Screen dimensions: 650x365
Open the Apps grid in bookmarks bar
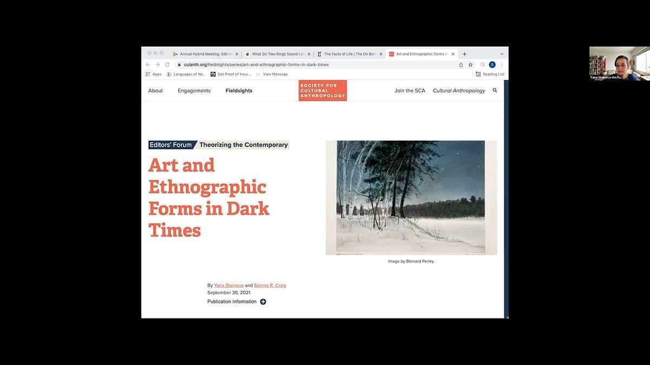153,74
